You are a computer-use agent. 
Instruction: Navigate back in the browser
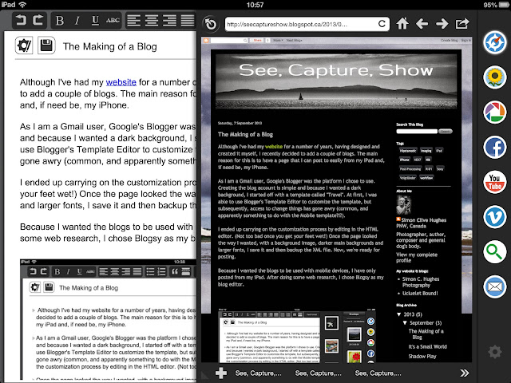[x=422, y=24]
